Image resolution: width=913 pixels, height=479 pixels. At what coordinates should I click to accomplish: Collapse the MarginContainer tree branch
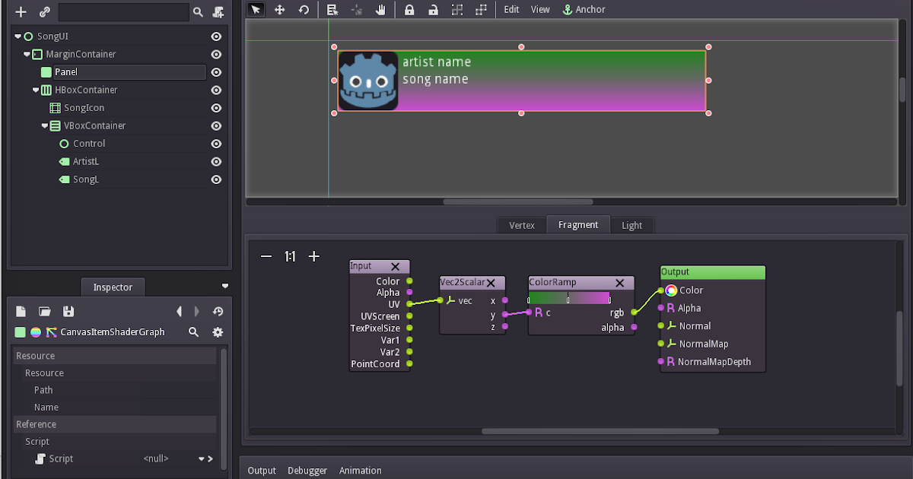tap(25, 54)
